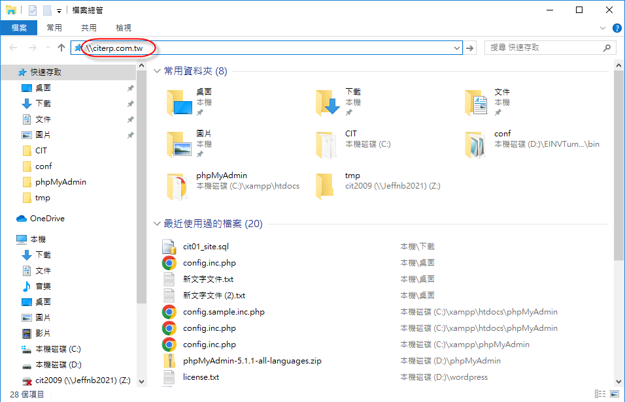The height and width of the screenshot is (402, 625).
Task: Collapse the 最近使用過的檔案 (20) group
Action: point(157,224)
